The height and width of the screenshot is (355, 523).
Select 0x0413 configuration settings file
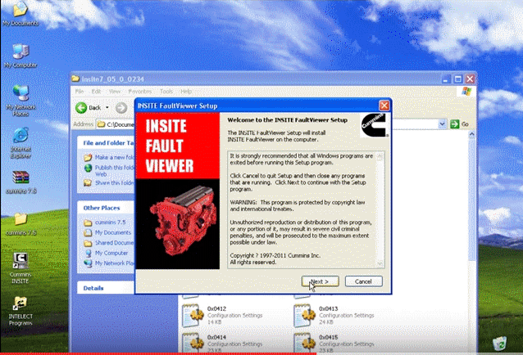pos(334,315)
